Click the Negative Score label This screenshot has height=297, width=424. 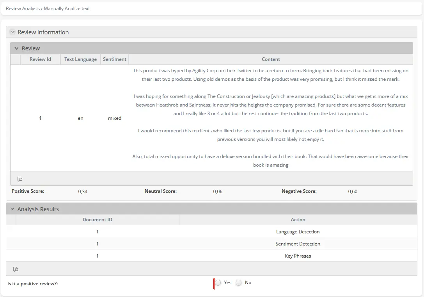point(299,191)
